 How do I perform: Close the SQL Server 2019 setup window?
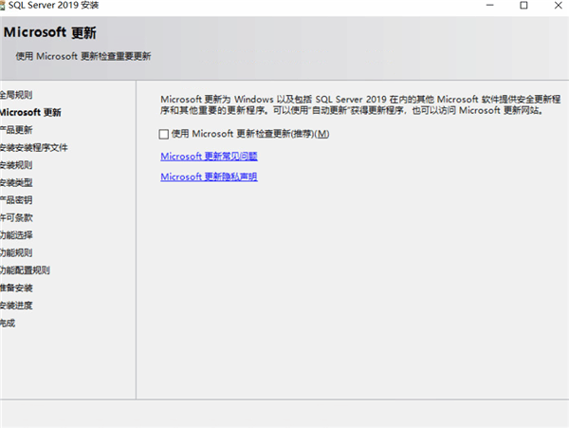[559, 6]
